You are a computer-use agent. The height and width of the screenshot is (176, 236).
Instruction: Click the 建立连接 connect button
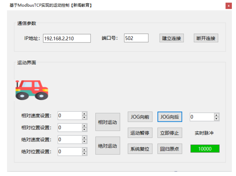(171, 38)
